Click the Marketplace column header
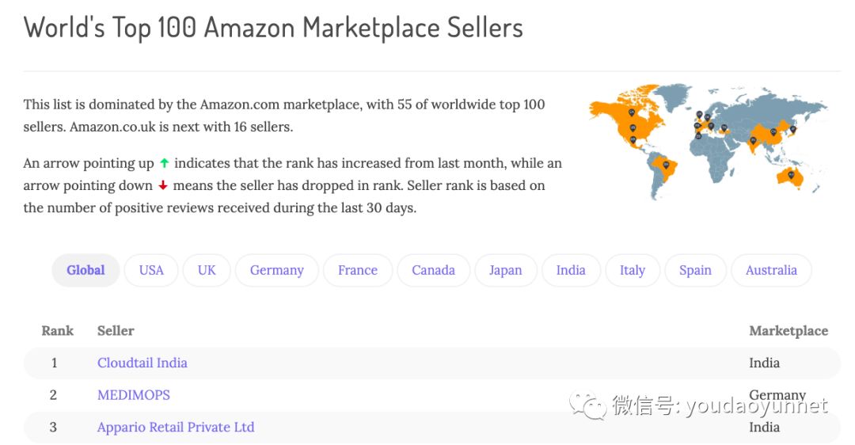 click(788, 330)
